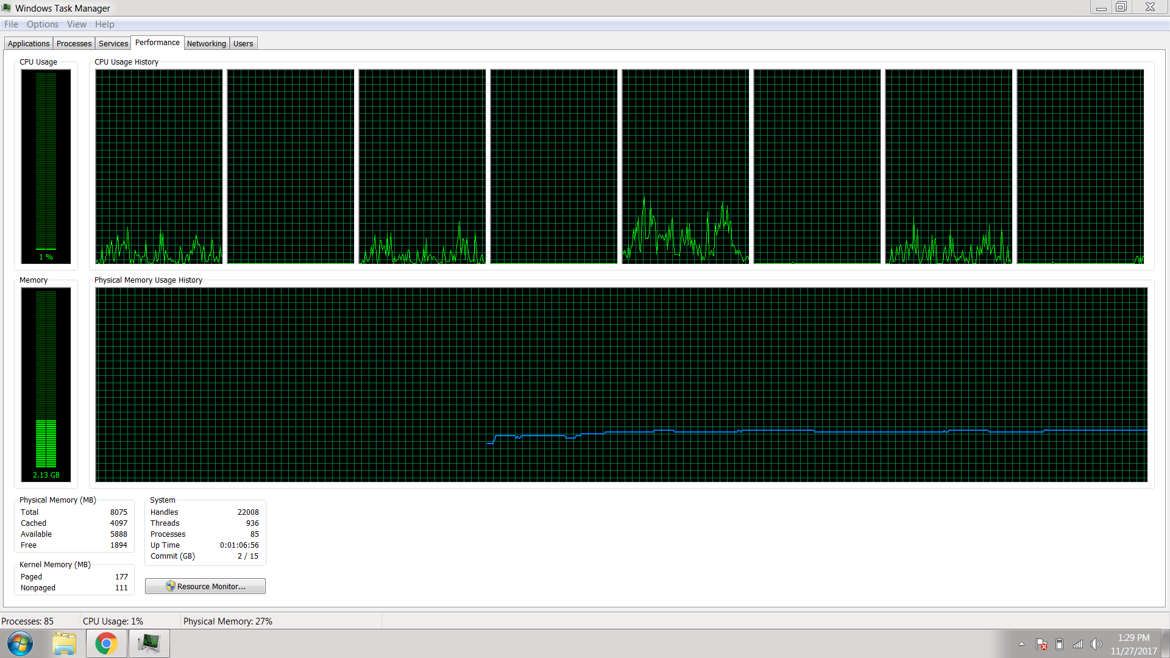The width and height of the screenshot is (1170, 658).
Task: Open the Help menu
Action: (x=104, y=24)
